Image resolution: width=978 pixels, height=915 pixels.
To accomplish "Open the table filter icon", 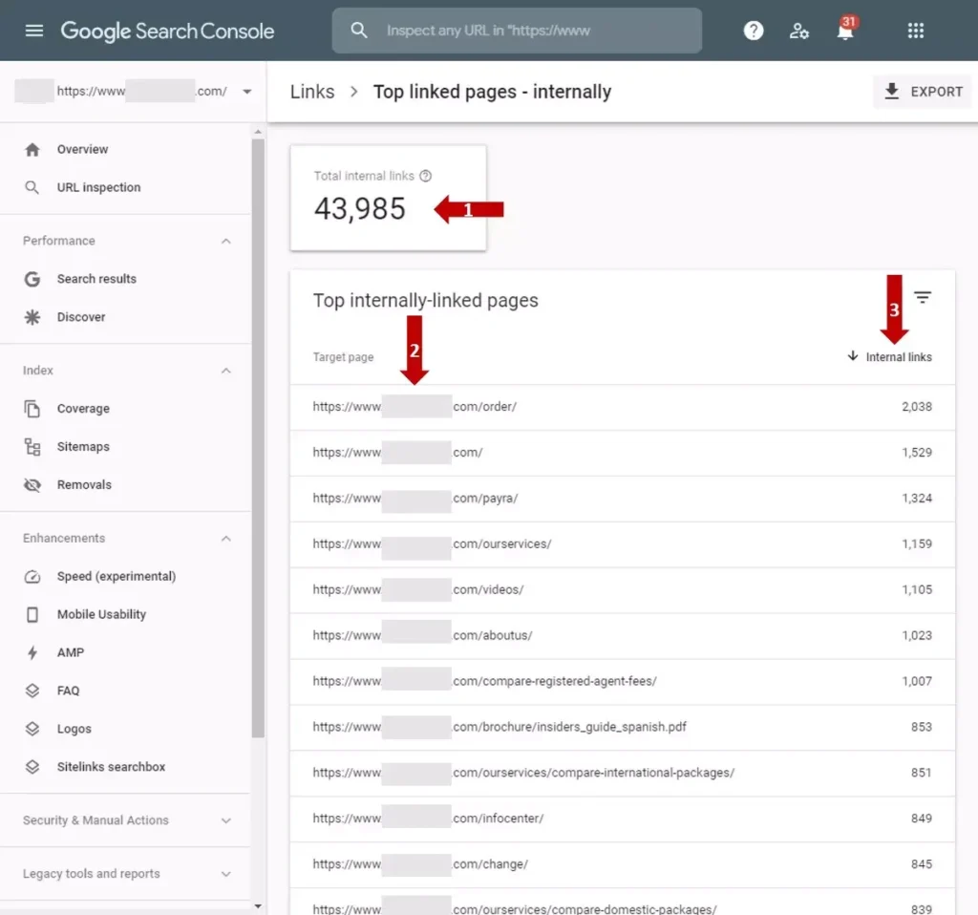I will (923, 297).
